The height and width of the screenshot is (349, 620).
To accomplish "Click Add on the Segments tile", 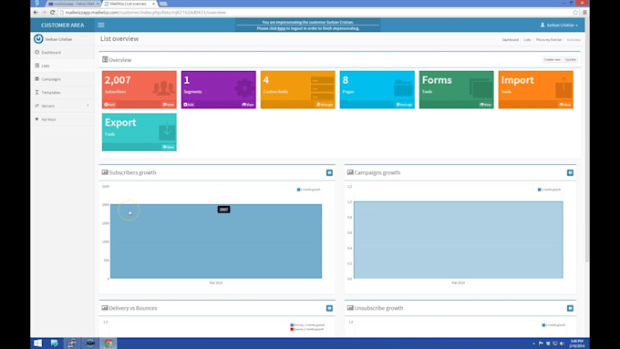I will 189,105.
